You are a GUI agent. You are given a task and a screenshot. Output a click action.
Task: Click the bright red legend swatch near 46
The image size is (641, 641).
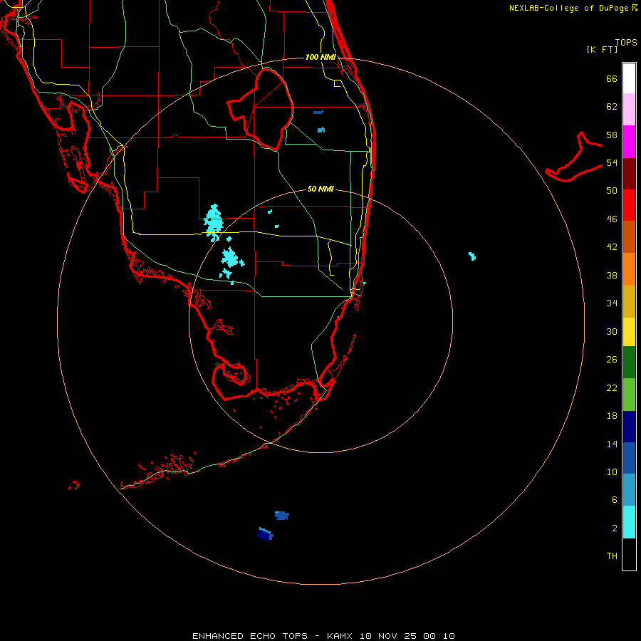tap(629, 205)
